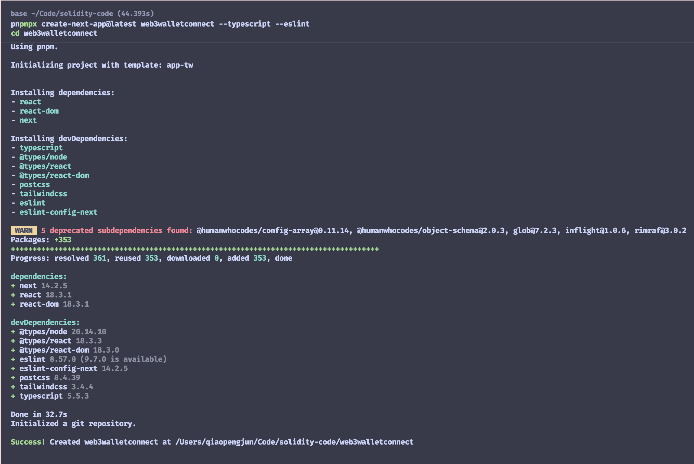The image size is (694, 464).
Task: Click '+ react-dom 18.3.1' line
Action: (50, 304)
